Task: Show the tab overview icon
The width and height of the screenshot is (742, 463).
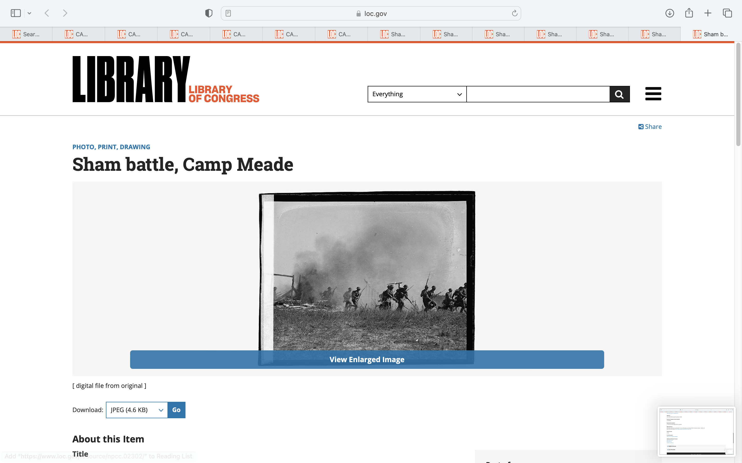Action: 727,13
